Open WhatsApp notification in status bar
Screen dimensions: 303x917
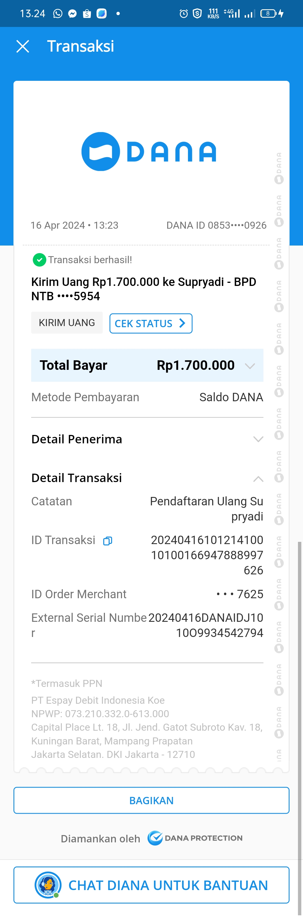58,13
